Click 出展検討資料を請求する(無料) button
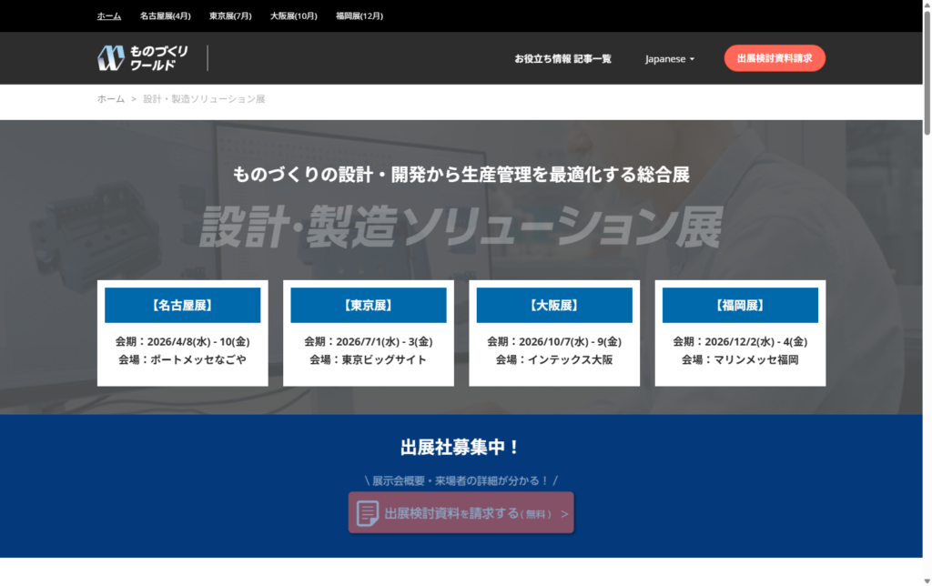The width and height of the screenshot is (932, 586). pyautogui.click(x=461, y=513)
